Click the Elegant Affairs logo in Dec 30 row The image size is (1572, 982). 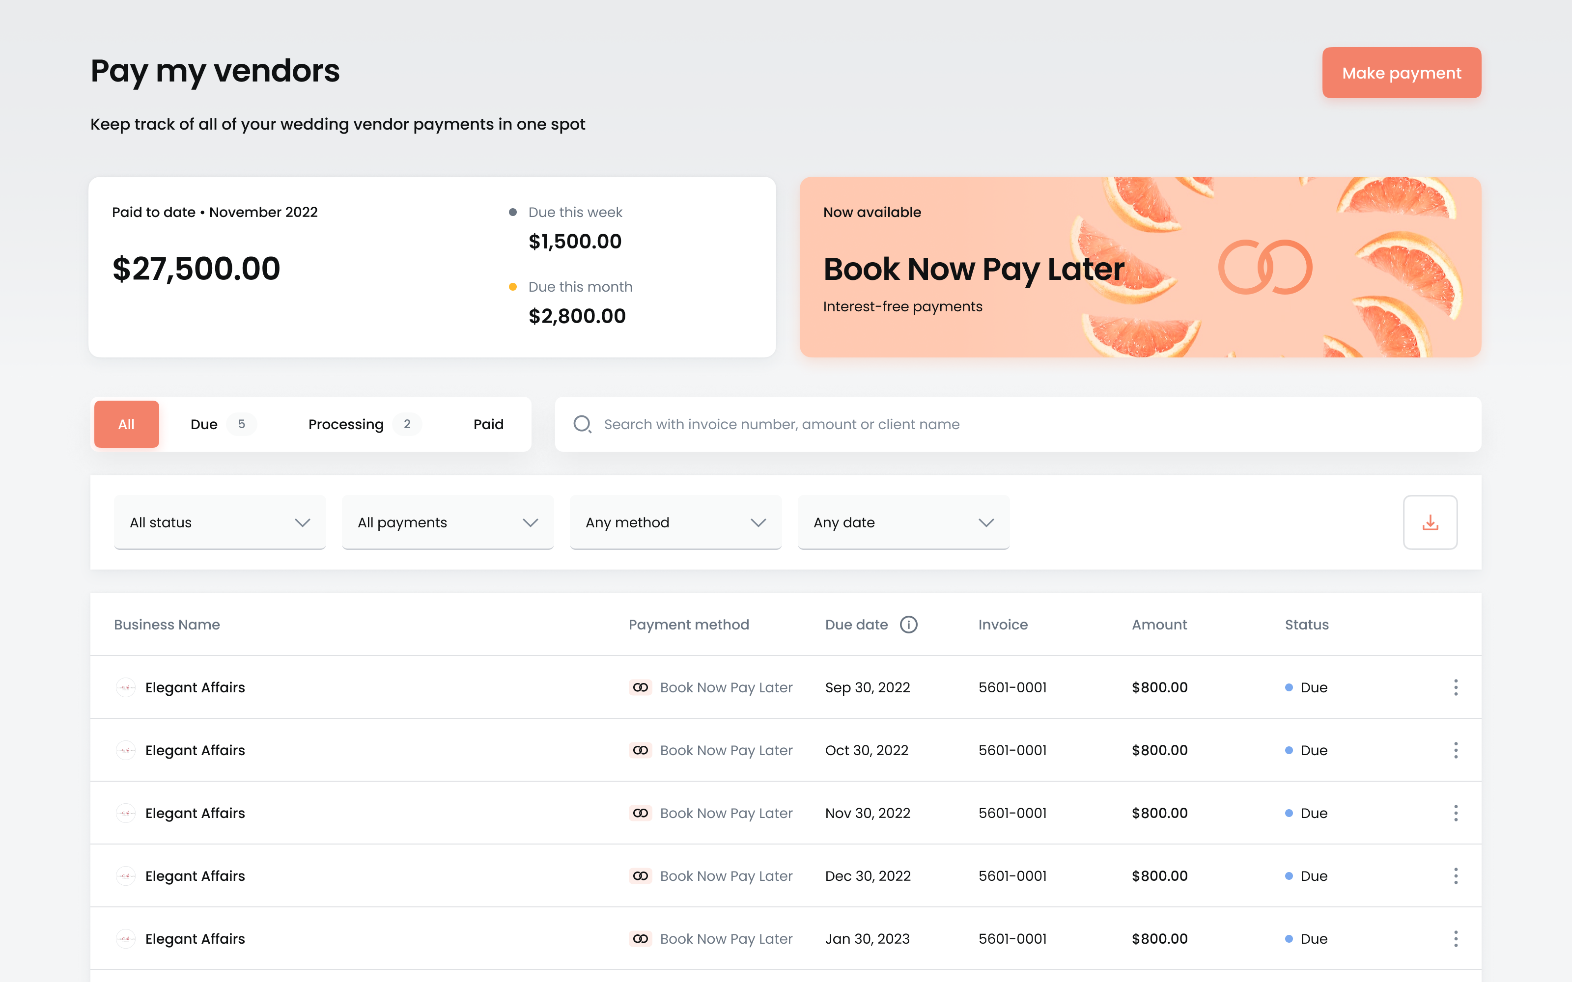(125, 876)
